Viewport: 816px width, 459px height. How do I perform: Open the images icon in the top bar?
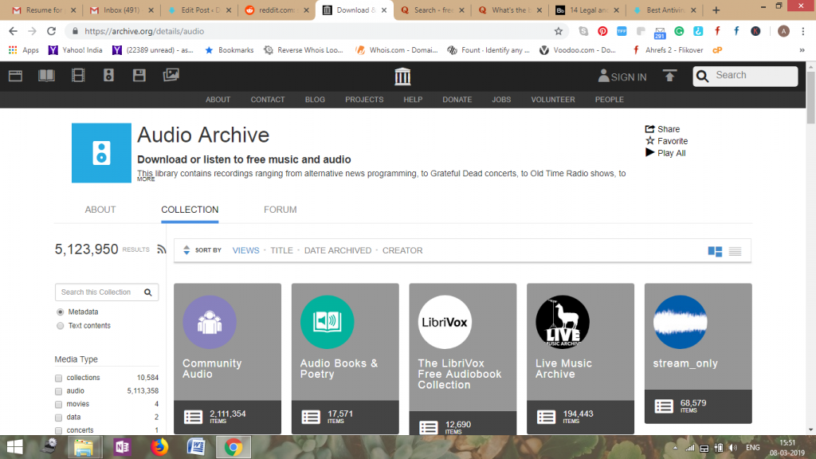click(171, 76)
